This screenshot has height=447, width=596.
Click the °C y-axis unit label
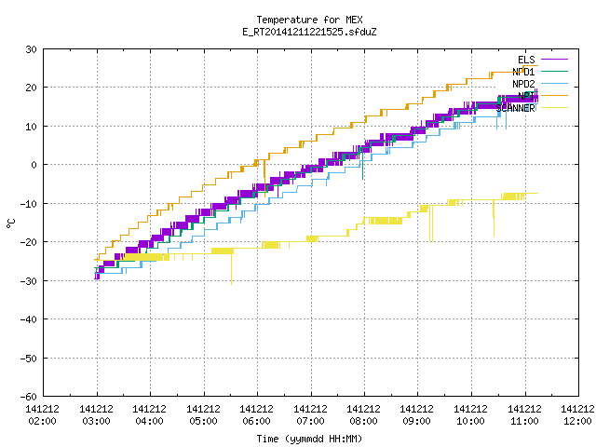11,223
